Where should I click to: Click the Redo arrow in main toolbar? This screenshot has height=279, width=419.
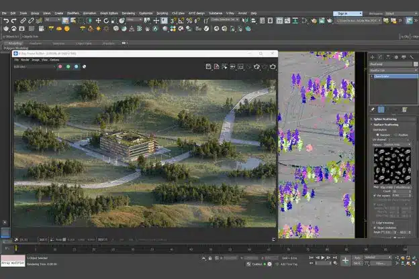(14, 21)
